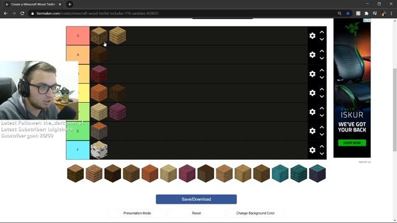Open settings gear for the F tier row
This screenshot has height=223, width=397.
click(x=313, y=150)
